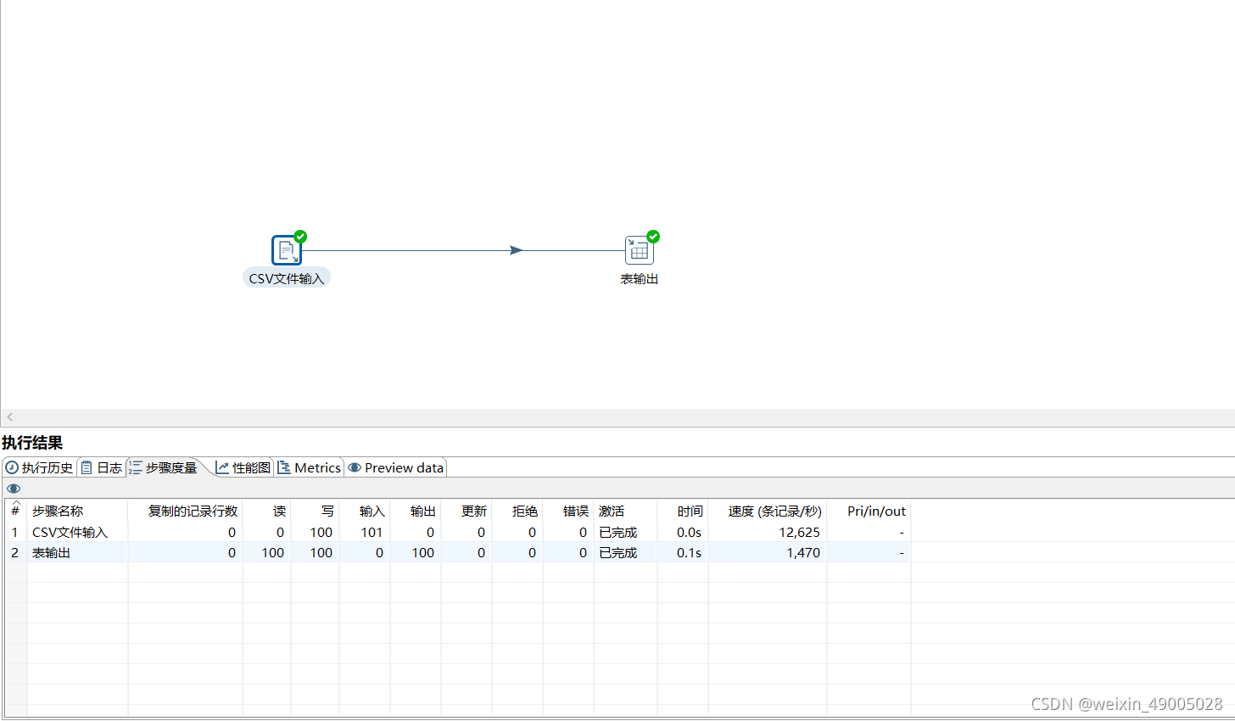This screenshot has width=1235, height=721.
Task: Sort by the # column header
Action: [15, 511]
